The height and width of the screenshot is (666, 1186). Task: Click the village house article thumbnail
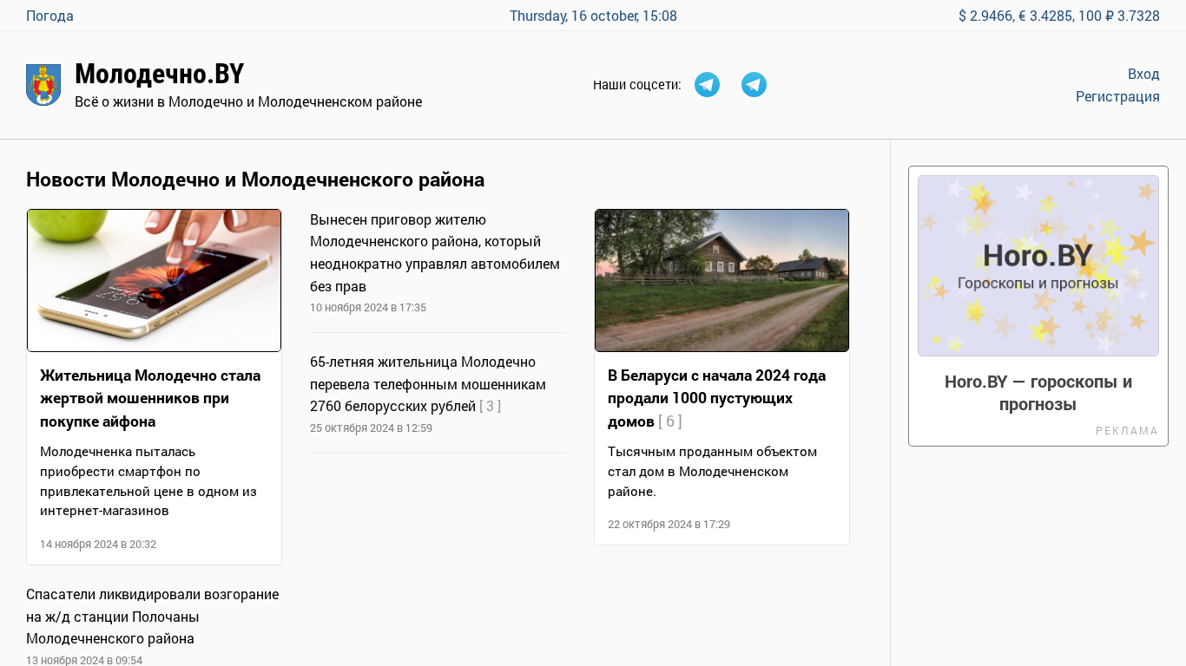[721, 280]
